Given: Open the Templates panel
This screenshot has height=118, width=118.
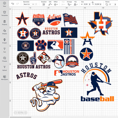Looking at the screenshot, I should pos(5,13).
